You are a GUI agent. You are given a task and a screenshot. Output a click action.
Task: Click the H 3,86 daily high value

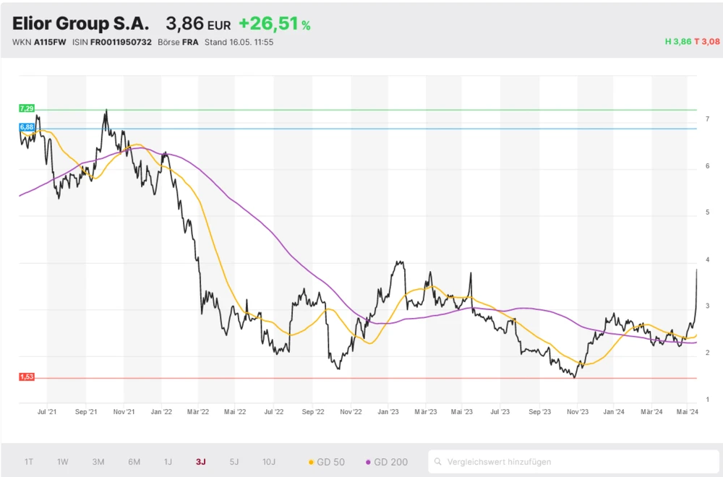677,42
